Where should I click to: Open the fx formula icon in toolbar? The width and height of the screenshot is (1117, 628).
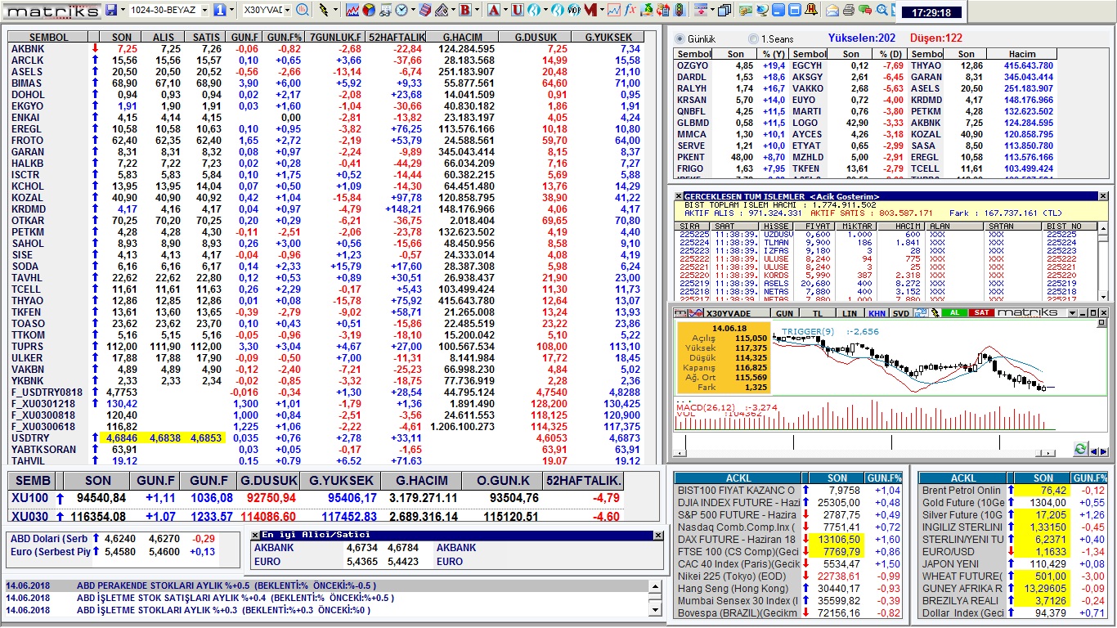tap(630, 10)
